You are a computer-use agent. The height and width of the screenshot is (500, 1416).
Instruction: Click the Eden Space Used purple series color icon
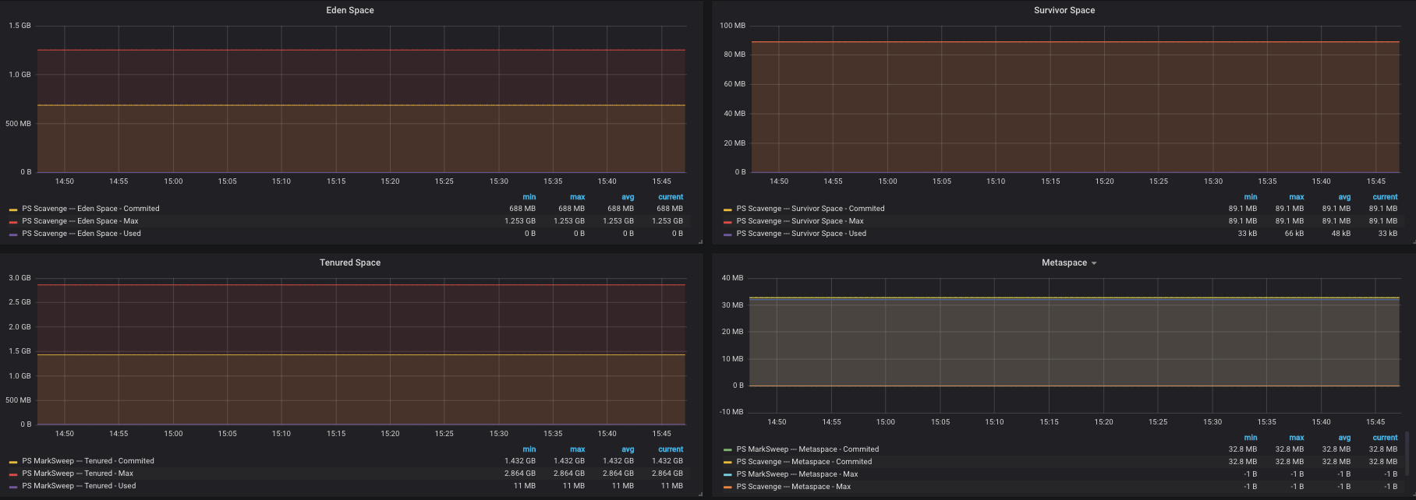pos(13,234)
